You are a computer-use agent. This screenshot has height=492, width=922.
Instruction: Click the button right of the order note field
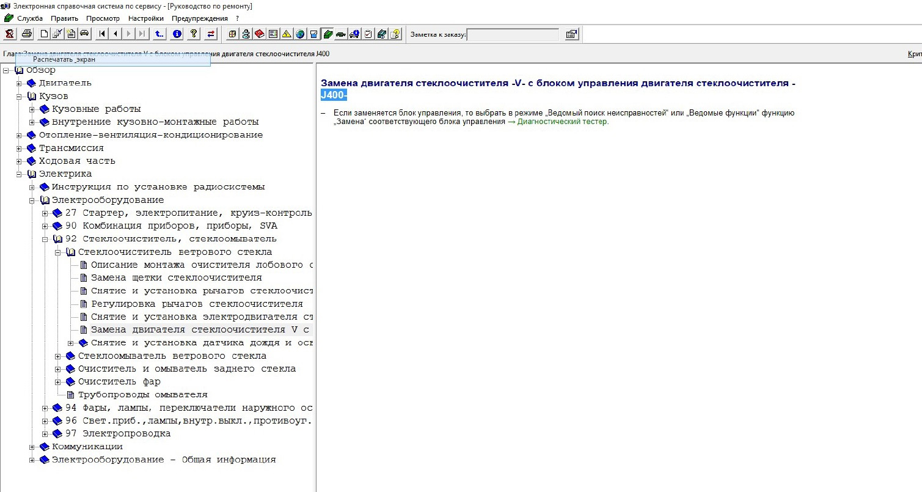(571, 34)
